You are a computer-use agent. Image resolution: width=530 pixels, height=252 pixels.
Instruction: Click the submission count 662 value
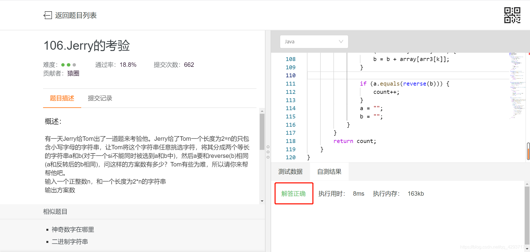pyautogui.click(x=189, y=65)
